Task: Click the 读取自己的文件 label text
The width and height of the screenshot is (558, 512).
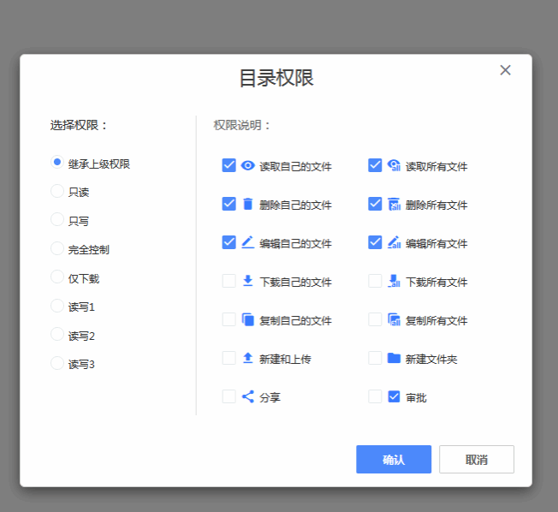Action: [x=295, y=166]
